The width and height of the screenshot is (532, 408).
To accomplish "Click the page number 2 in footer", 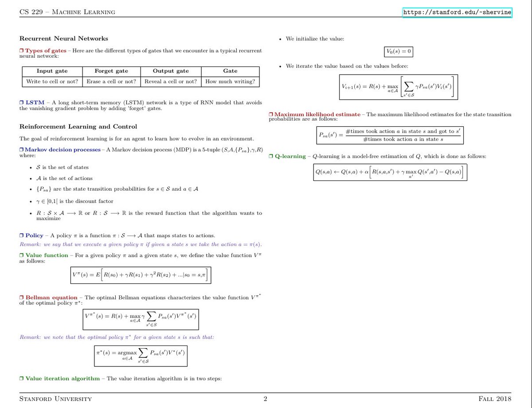I will point(266,399).
